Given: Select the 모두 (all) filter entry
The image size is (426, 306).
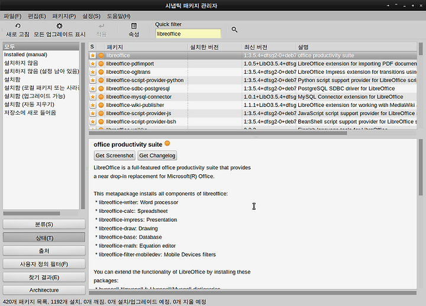Looking at the screenshot, I should (41, 47).
